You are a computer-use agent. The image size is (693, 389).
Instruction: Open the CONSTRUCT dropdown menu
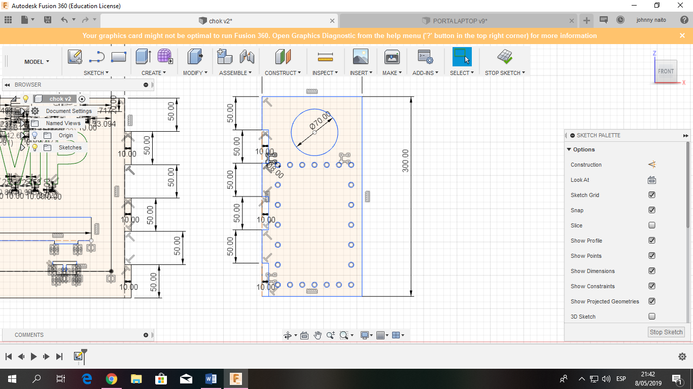tap(283, 73)
